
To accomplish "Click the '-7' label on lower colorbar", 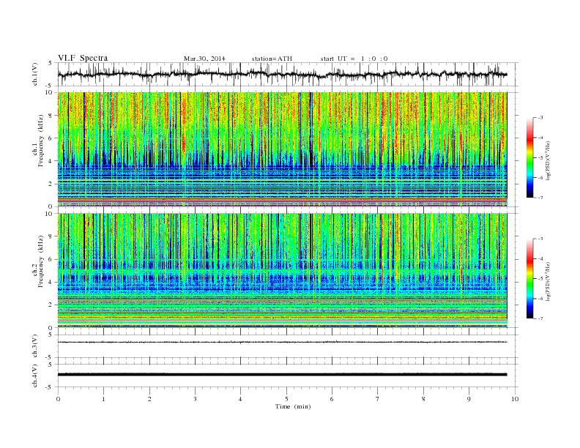I will pyautogui.click(x=540, y=318).
